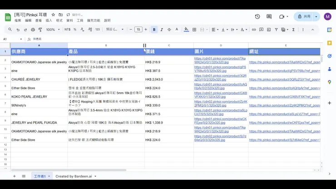This screenshot has height=189, width=336.
Task: Create a filter funnel icon
Action: click(x=276, y=30)
